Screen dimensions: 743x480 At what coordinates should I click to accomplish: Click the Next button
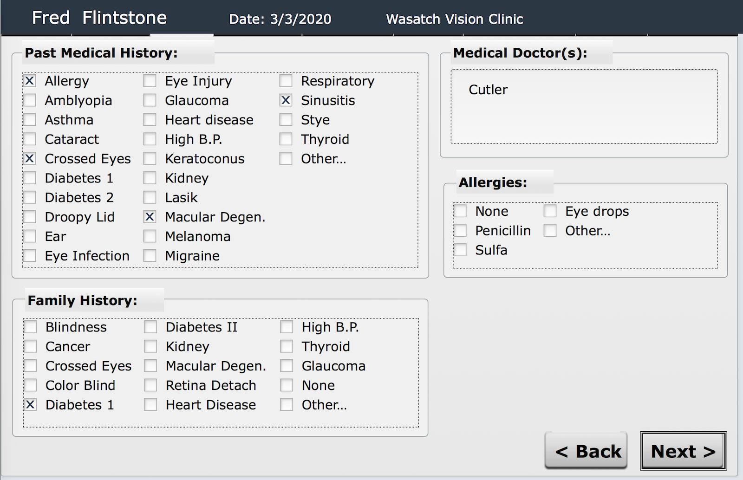pyautogui.click(x=683, y=451)
